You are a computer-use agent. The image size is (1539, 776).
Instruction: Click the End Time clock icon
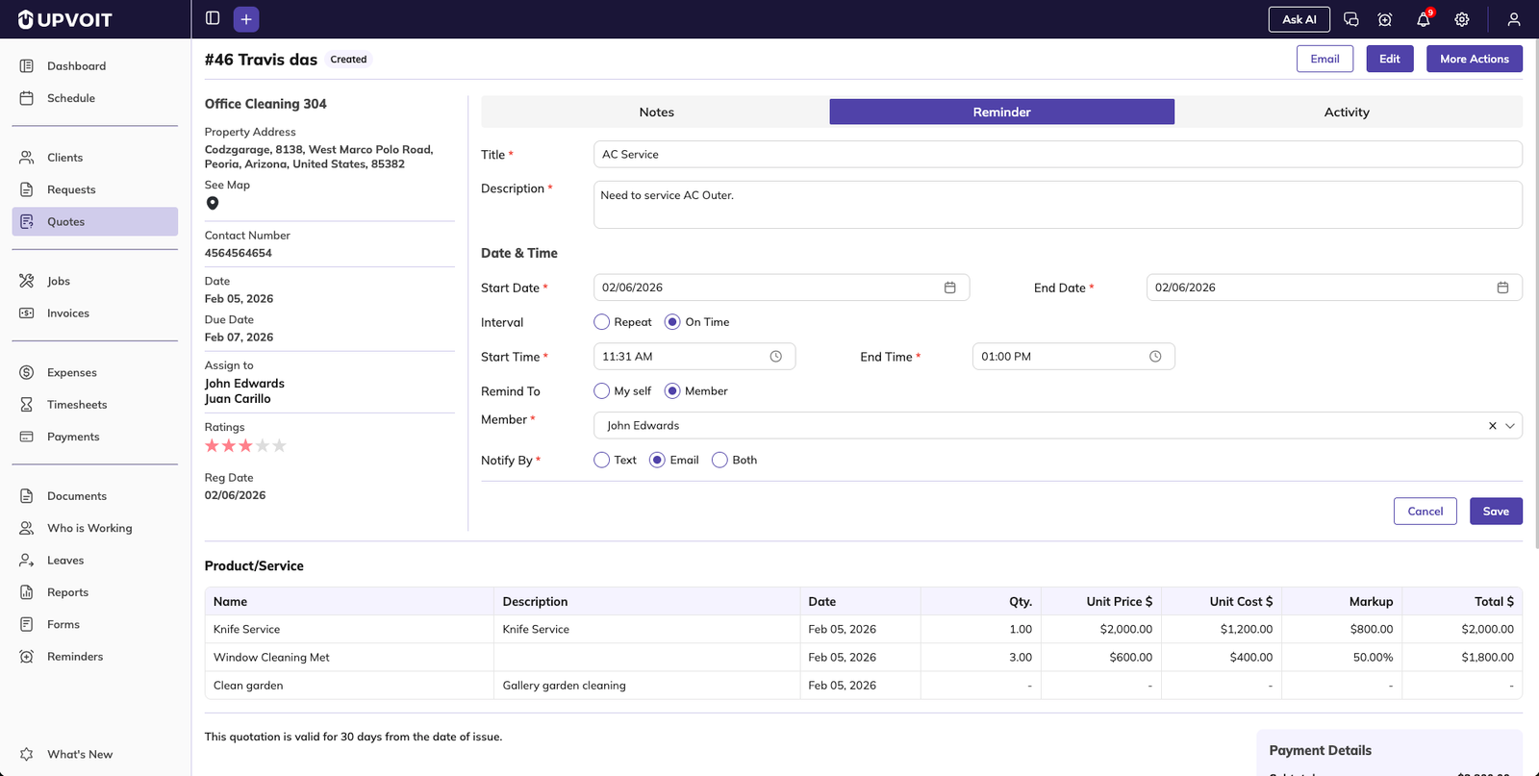click(x=1155, y=357)
